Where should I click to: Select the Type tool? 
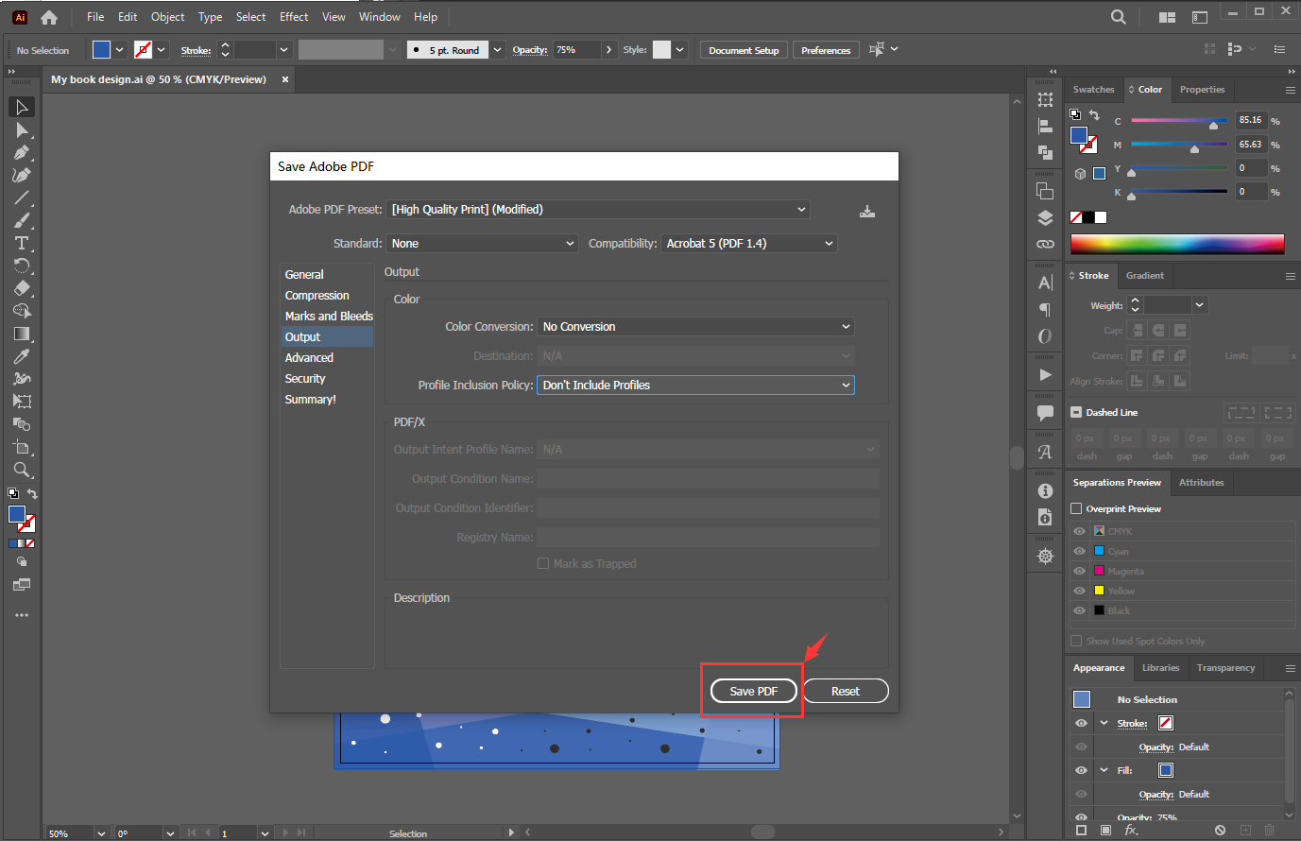tap(22, 243)
